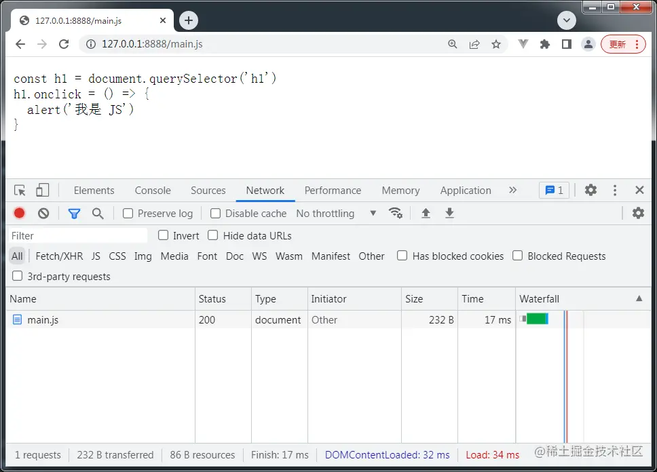Open DevTools settings gear icon

point(590,190)
